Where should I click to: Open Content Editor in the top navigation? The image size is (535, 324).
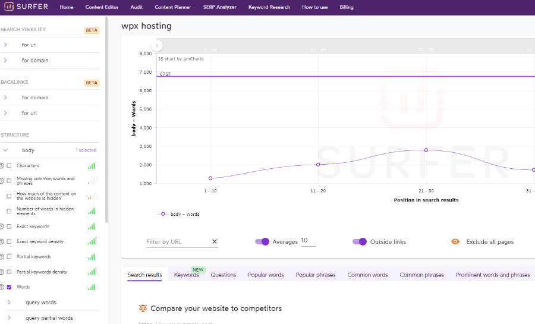[102, 7]
